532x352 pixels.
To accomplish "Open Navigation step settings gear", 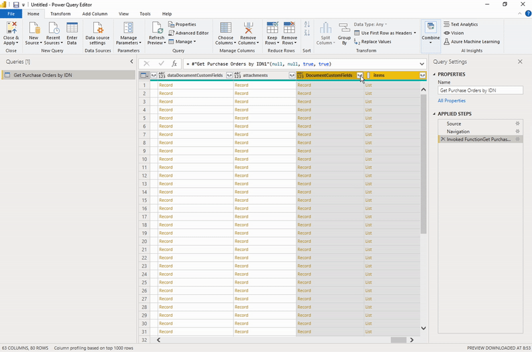I will point(517,132).
